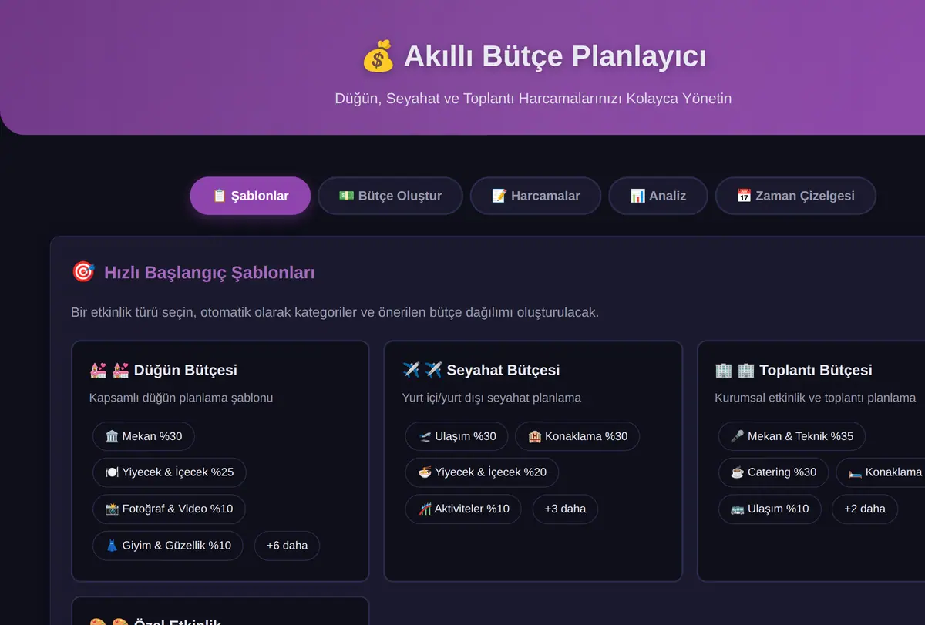925x625 pixels.
Task: Click the plate icon in Yiyecek & İçecek %25
Action: tap(112, 472)
